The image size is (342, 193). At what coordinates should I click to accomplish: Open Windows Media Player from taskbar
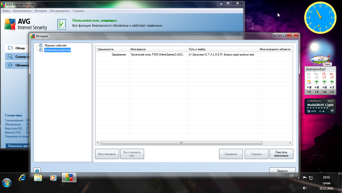click(x=53, y=178)
